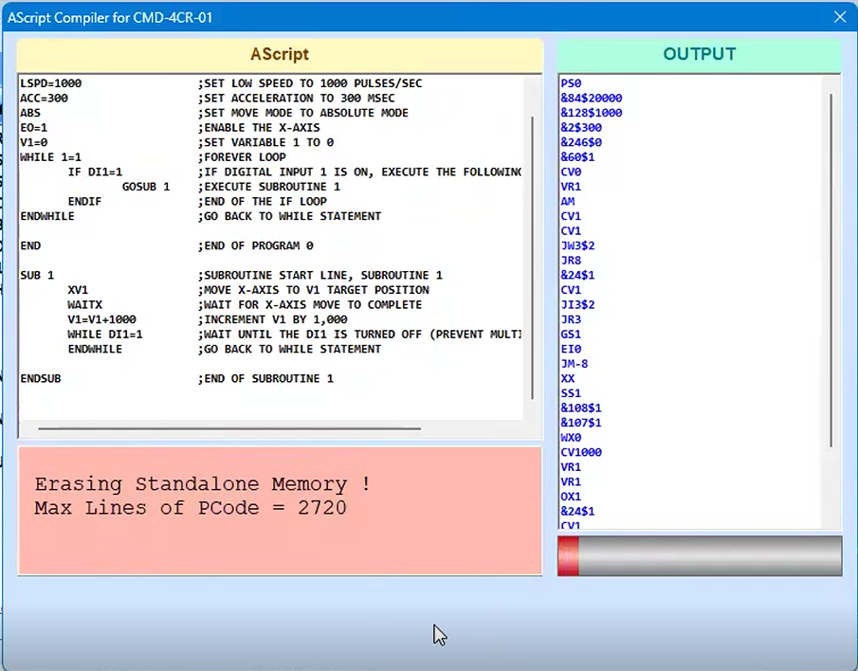This screenshot has height=671, width=858.
Task: Click JI3$2 in the output list
Action: [577, 304]
